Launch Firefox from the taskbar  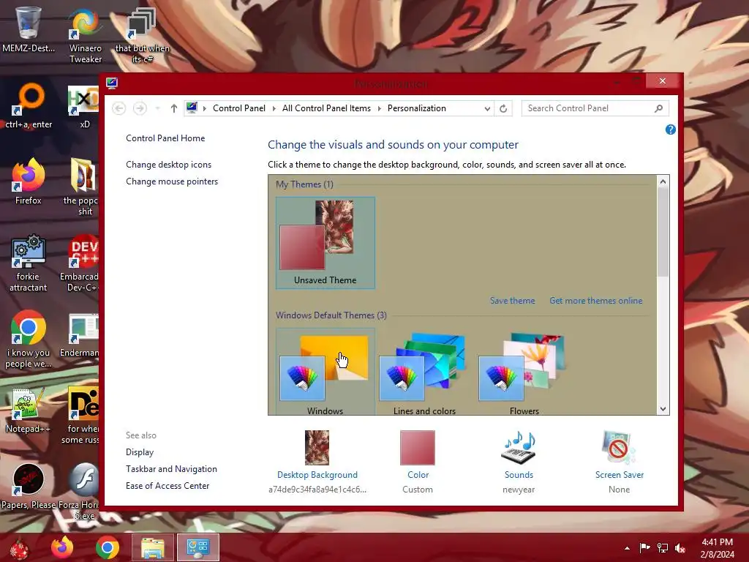point(63,547)
